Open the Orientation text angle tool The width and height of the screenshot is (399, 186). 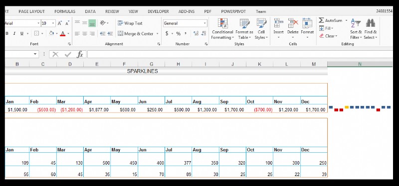pyautogui.click(x=103, y=23)
